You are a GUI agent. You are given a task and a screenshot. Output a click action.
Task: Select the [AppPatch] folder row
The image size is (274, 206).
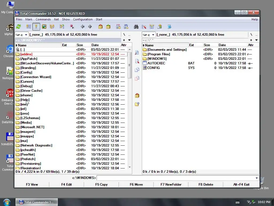(71, 59)
